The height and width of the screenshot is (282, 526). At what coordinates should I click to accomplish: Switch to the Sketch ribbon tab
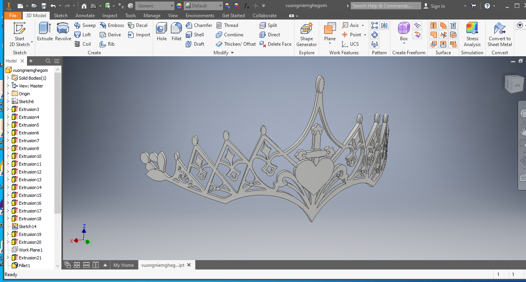pos(61,15)
